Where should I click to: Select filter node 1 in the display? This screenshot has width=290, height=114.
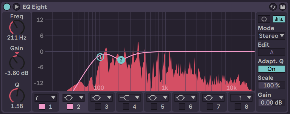(100, 57)
